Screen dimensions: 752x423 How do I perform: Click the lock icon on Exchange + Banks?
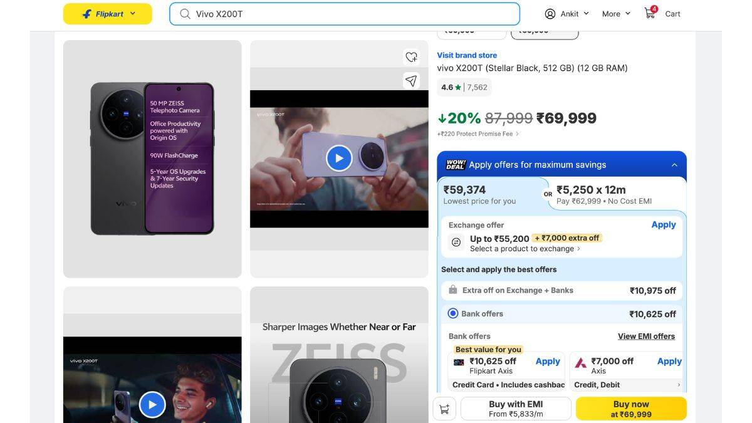click(x=452, y=290)
